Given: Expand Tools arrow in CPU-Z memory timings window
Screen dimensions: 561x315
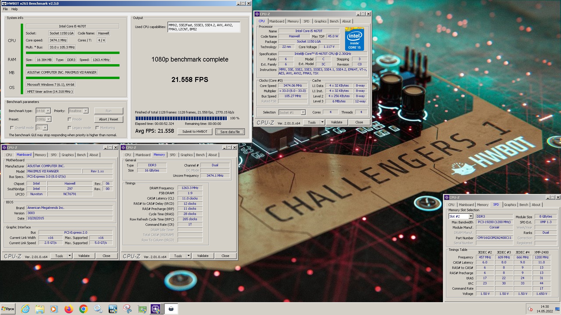Looking at the screenshot, I should 189,256.
